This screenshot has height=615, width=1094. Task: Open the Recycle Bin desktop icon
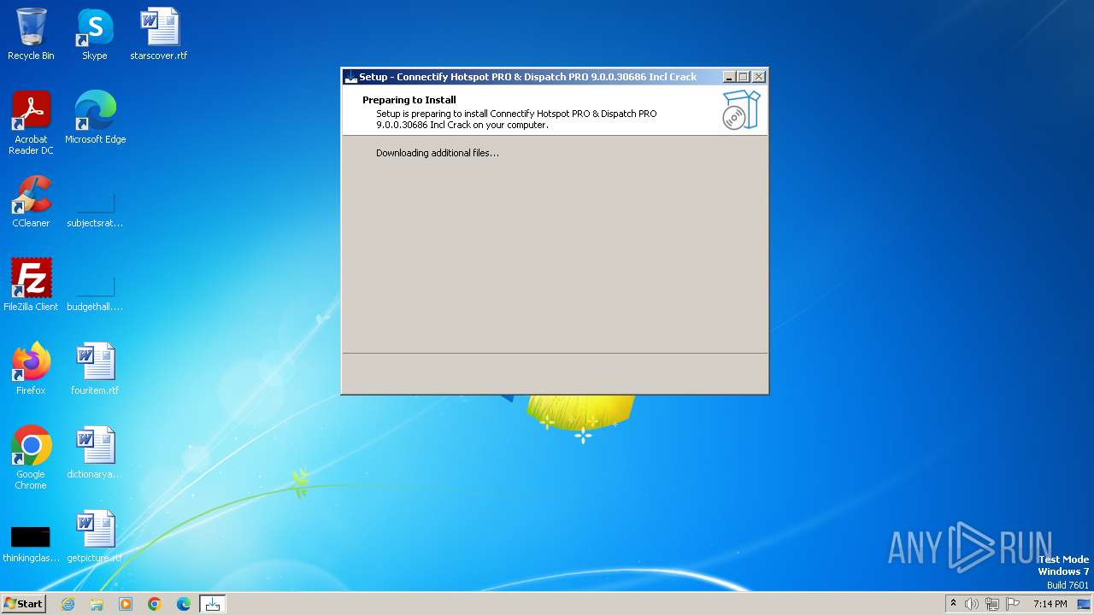coord(31,34)
